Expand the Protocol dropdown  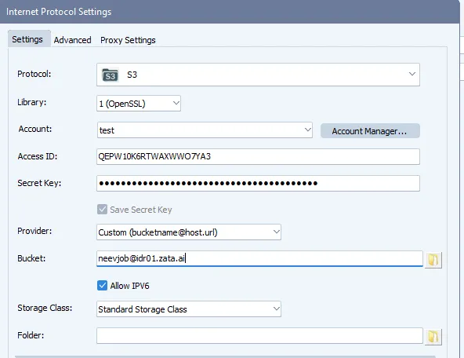click(258, 75)
